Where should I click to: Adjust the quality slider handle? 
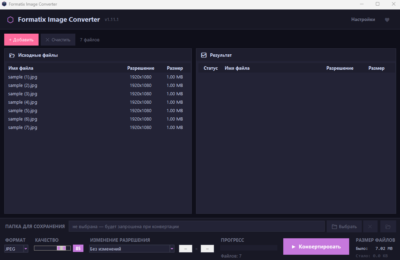point(61,248)
